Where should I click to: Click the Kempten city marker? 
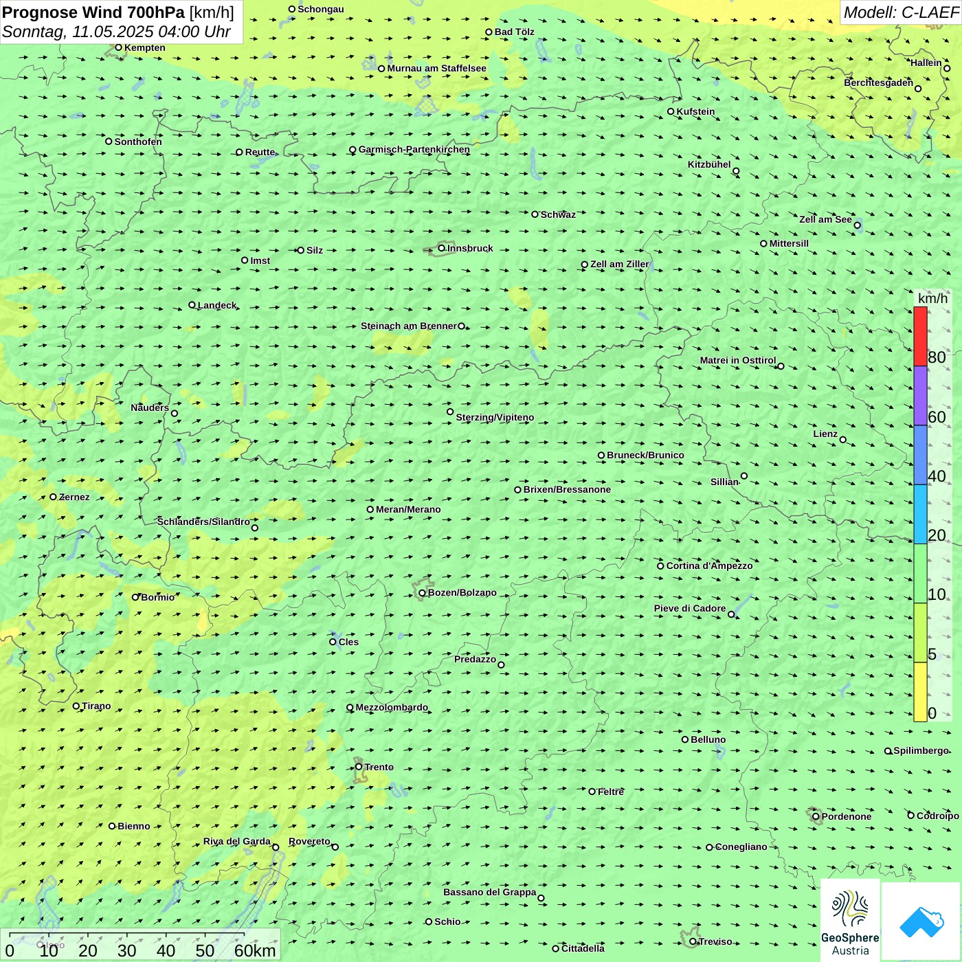pos(118,47)
